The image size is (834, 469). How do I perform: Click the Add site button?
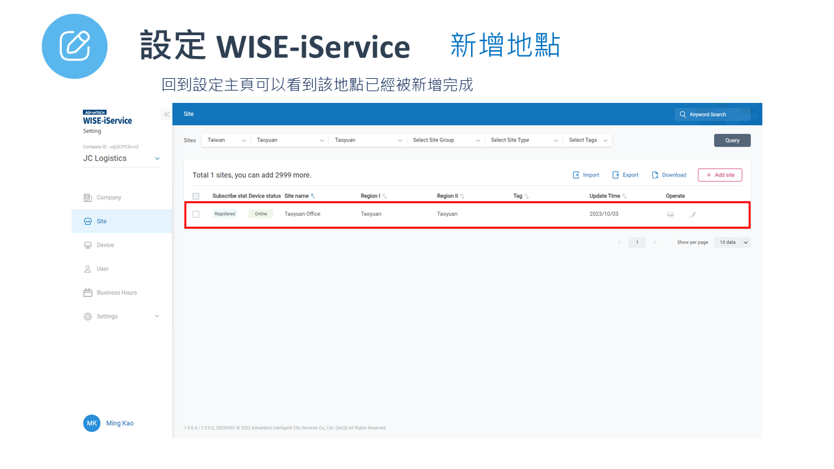(x=719, y=175)
